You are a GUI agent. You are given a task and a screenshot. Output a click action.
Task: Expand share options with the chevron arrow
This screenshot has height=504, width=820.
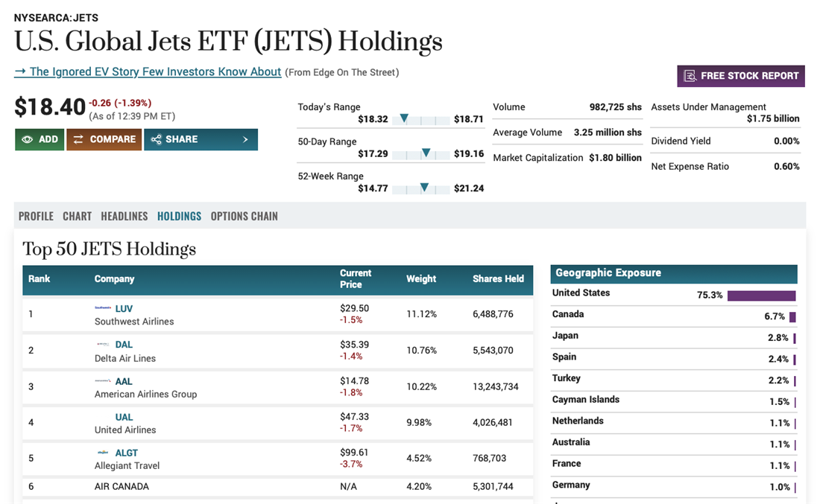(x=245, y=139)
